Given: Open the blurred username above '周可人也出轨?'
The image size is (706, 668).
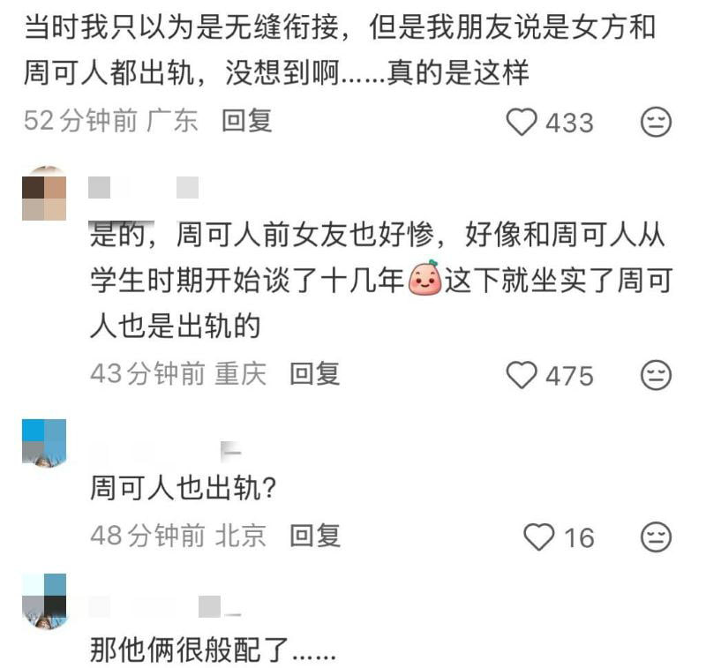Looking at the screenshot, I should [166, 452].
